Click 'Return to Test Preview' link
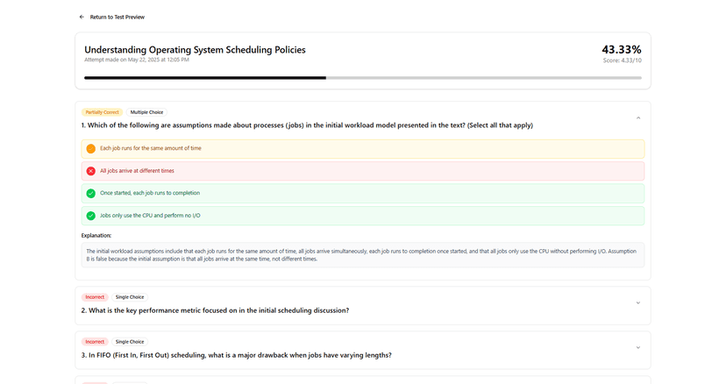Image resolution: width=726 pixels, height=384 pixels. point(117,18)
